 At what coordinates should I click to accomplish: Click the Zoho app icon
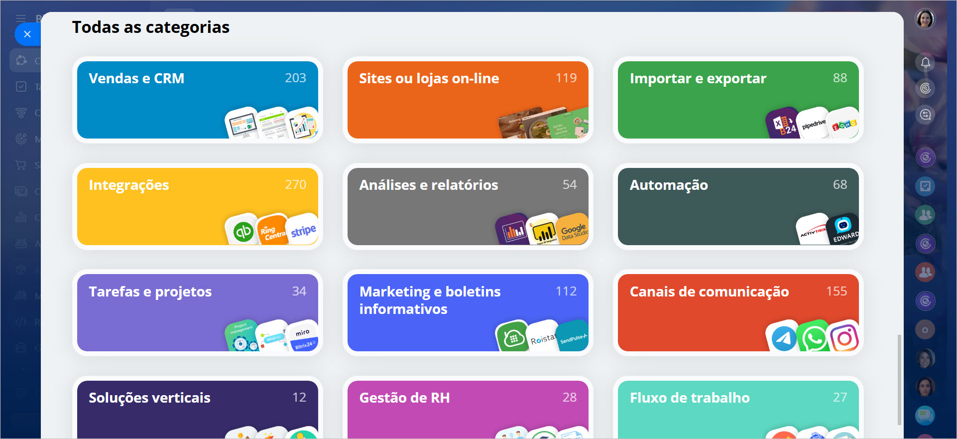[x=843, y=124]
